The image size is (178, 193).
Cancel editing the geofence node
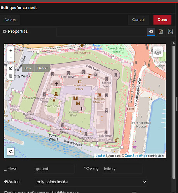tap(138, 20)
